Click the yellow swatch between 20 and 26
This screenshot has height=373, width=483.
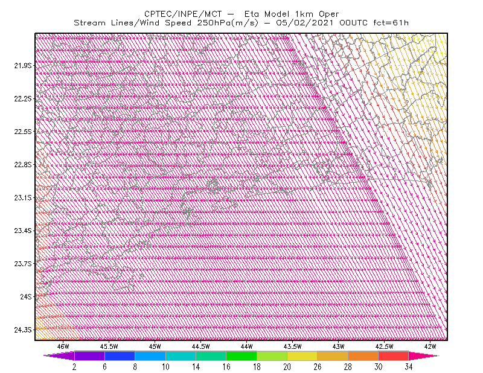[302, 355]
